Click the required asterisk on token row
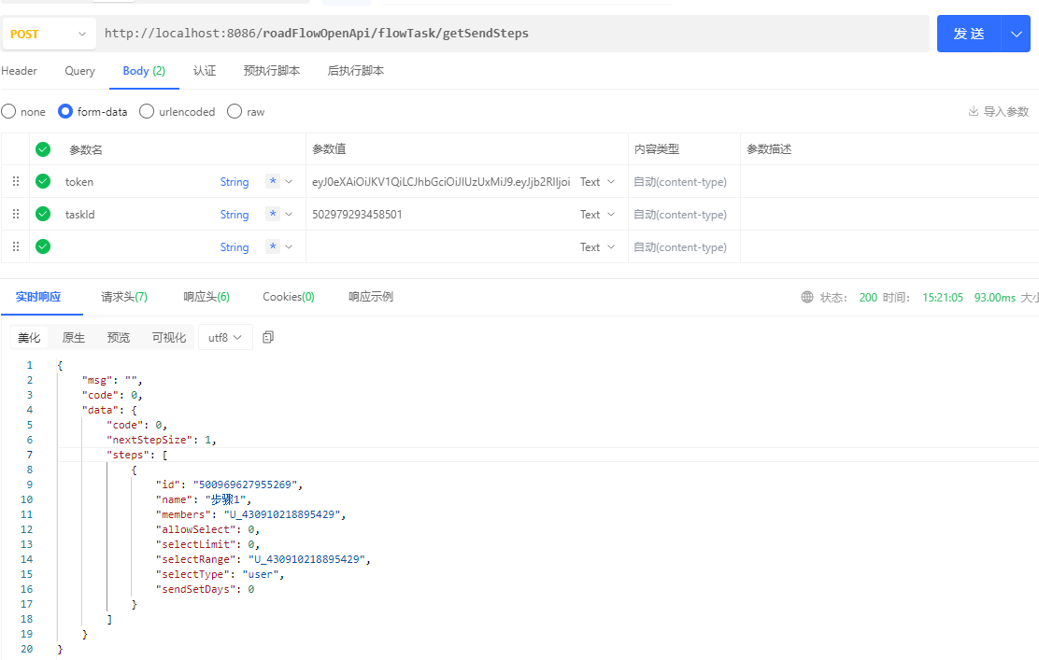 (272, 181)
